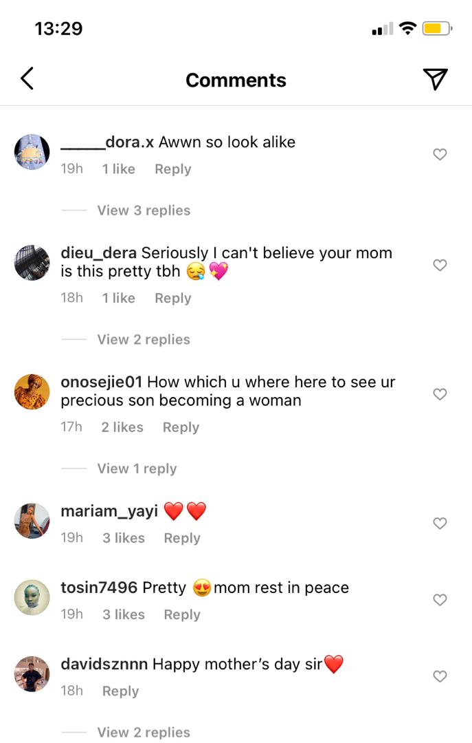The width and height of the screenshot is (472, 743).
Task: Tap the battery status icon
Action: (x=436, y=29)
